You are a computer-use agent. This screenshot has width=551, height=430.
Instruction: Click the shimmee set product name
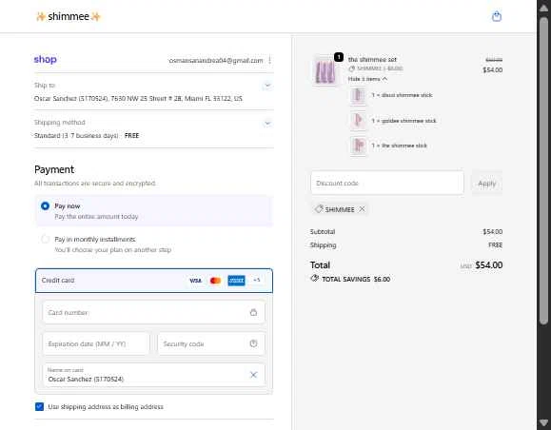[372, 59]
